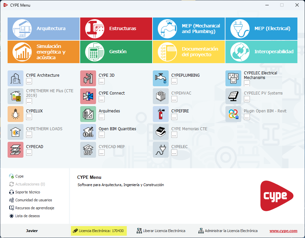Open the www.cype.com link
Image resolution: width=305 pixels, height=238 pixels.
[x=283, y=231]
